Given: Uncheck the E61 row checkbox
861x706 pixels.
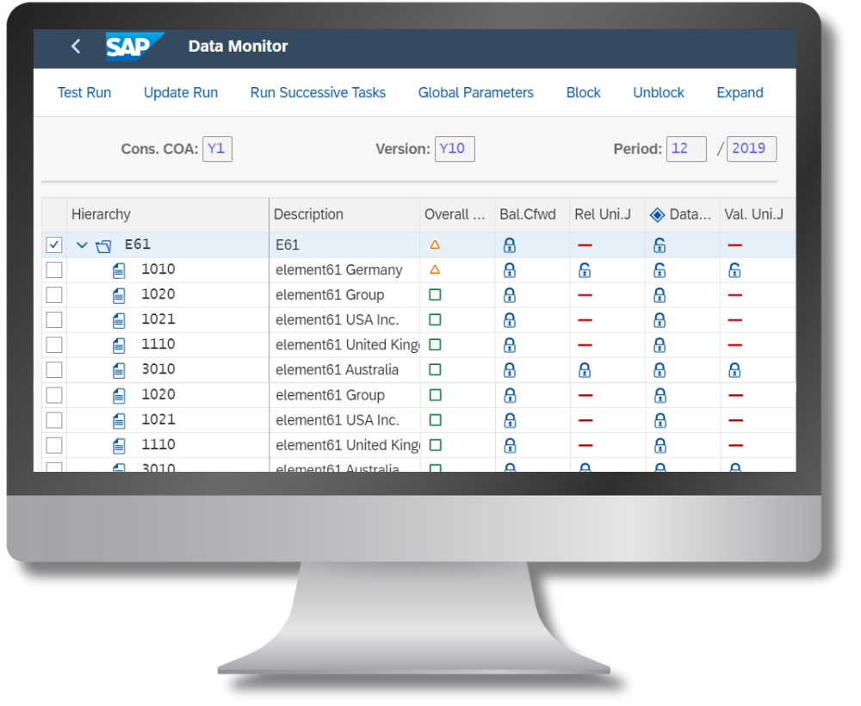Looking at the screenshot, I should [54, 245].
